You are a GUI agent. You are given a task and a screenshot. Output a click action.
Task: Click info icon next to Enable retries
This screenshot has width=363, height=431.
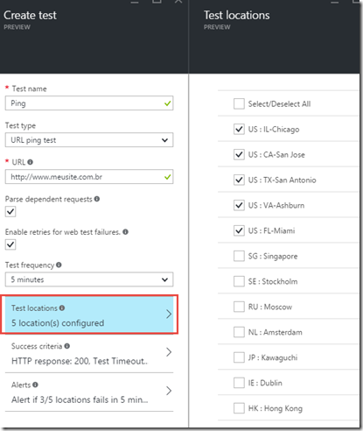click(x=125, y=232)
